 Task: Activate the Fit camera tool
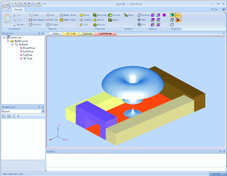tap(141, 24)
